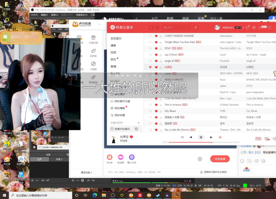Open the 文件(F) menu in OBS
Image resolution: width=276 pixels, height=199 pixels.
point(34,15)
